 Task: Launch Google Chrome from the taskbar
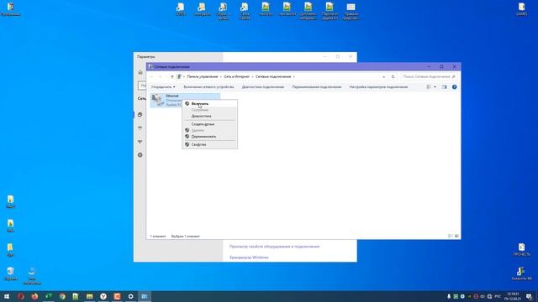tap(62, 296)
